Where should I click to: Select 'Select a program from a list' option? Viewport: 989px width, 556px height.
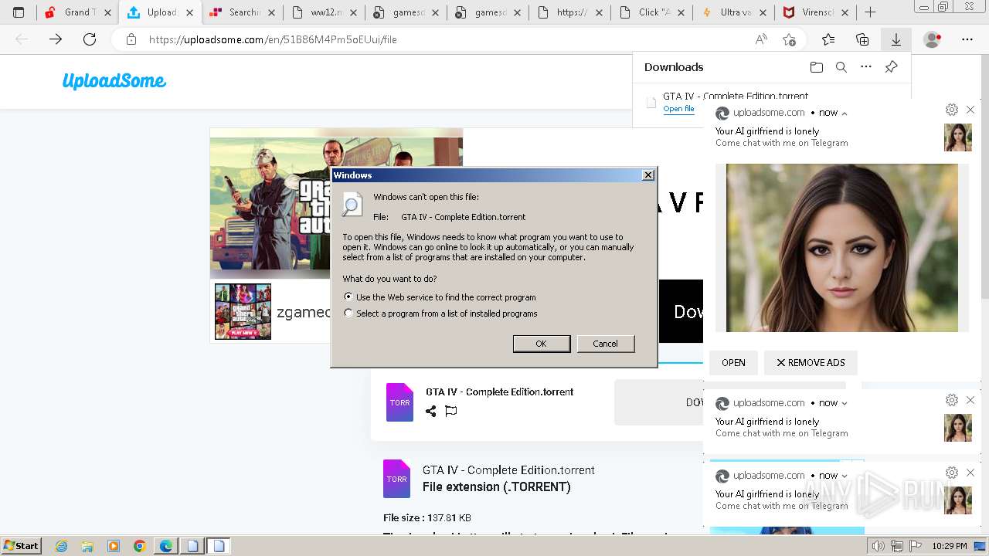point(348,313)
